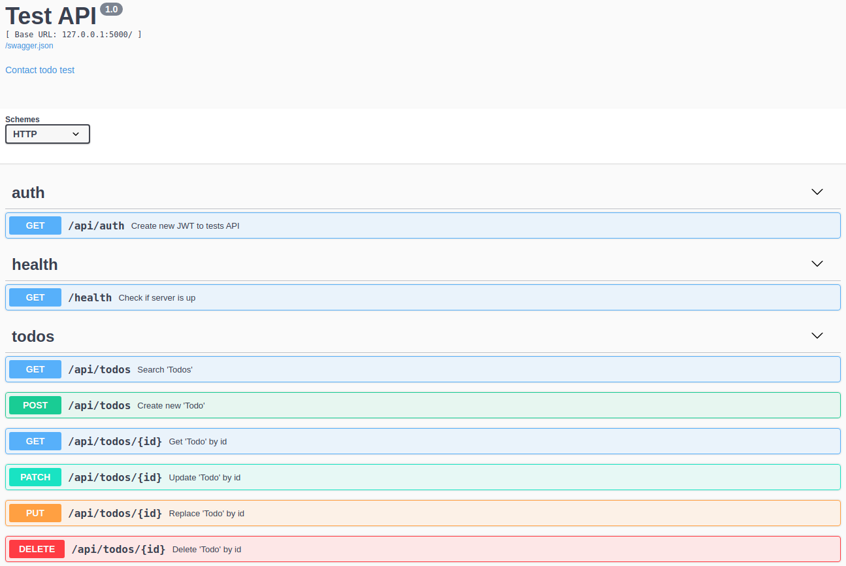Click the GET badge for /health

point(35,297)
